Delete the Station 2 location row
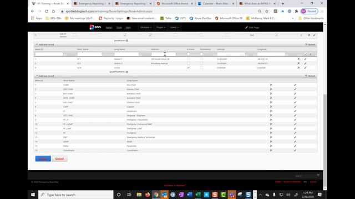The width and height of the screenshot is (355, 199). click(298, 64)
